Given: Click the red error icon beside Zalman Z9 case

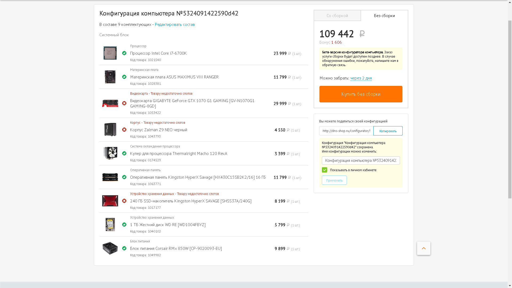Looking at the screenshot, I should 124,130.
